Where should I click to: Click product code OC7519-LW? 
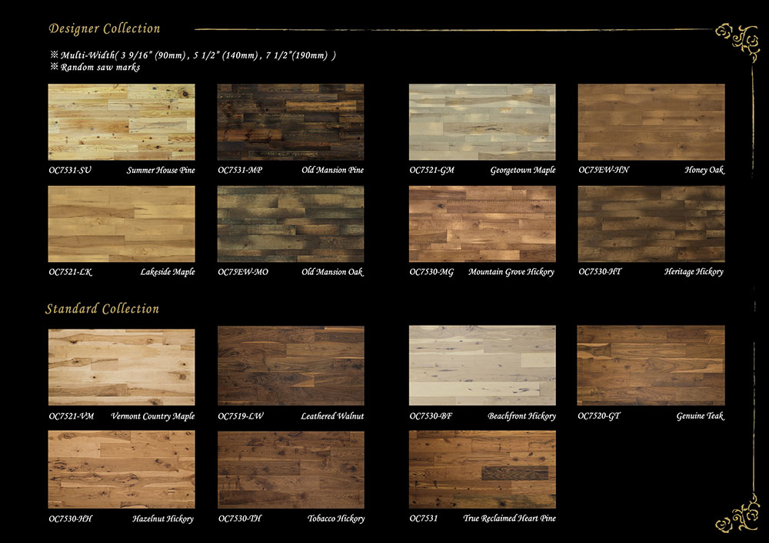[x=240, y=417]
